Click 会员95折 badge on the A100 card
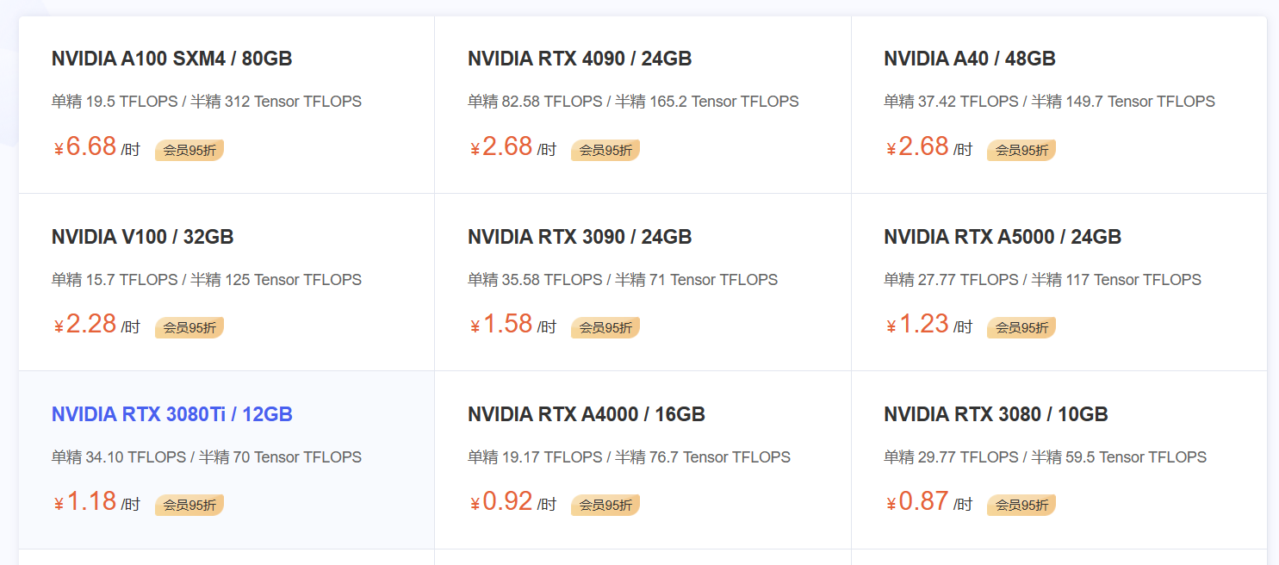This screenshot has width=1279, height=565. (x=189, y=150)
